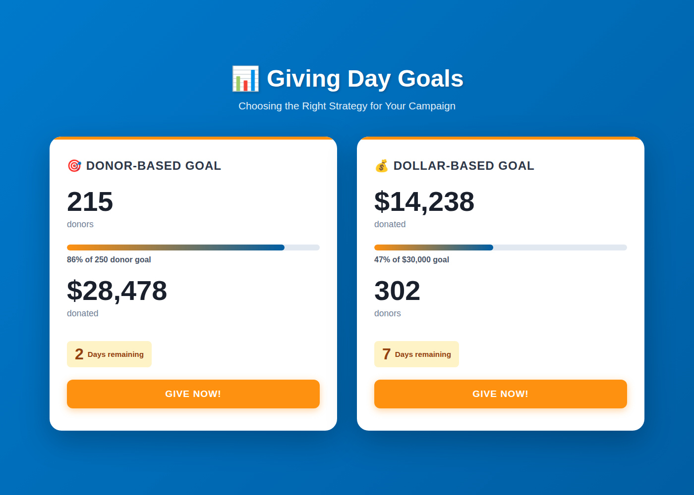Screen dimensions: 694x495
Task: Click the Choosing the Right Strategy subtitle
Action: click(x=347, y=106)
